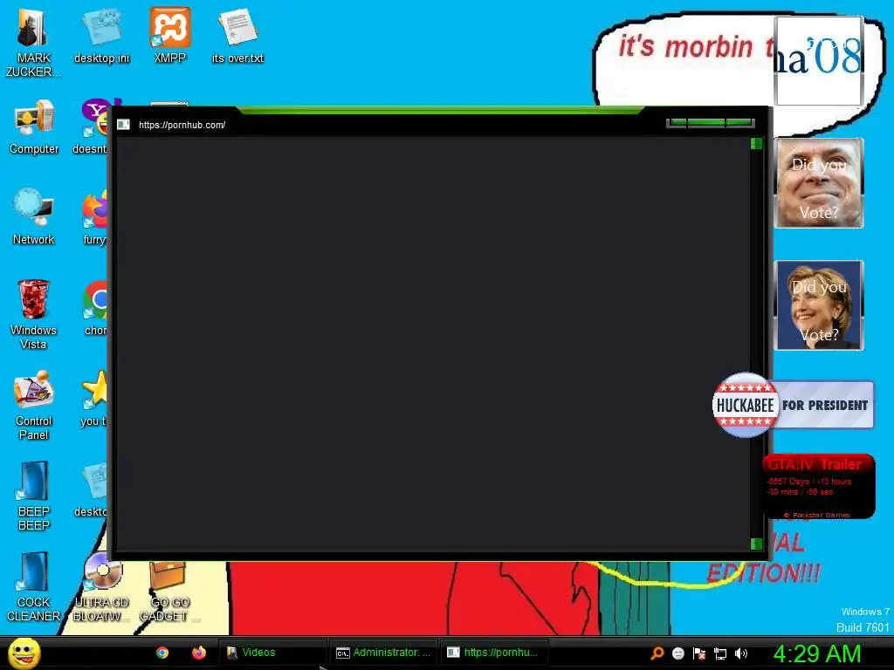Open the smiley face Start button
The width and height of the screenshot is (894, 670).
pyautogui.click(x=24, y=653)
